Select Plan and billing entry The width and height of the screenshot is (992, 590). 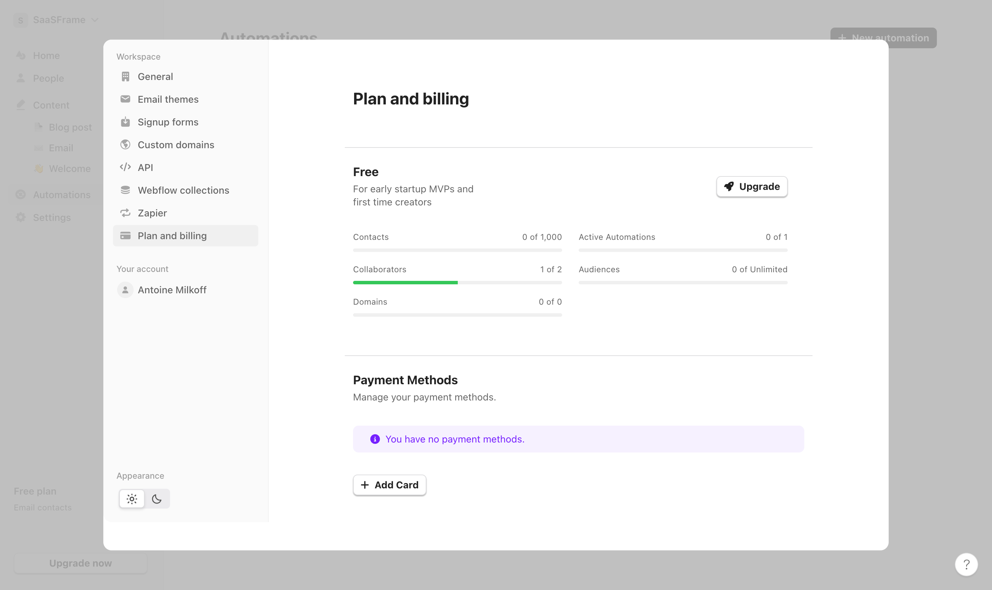pos(186,235)
